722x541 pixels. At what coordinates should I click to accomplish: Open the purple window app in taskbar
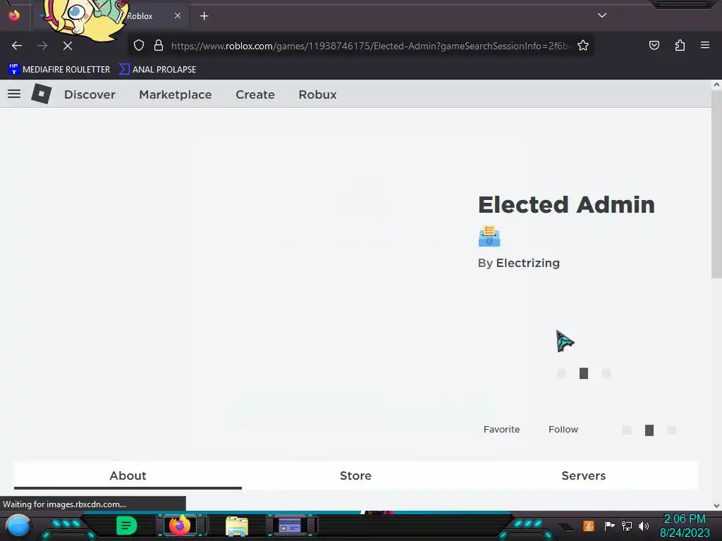pyautogui.click(x=290, y=526)
